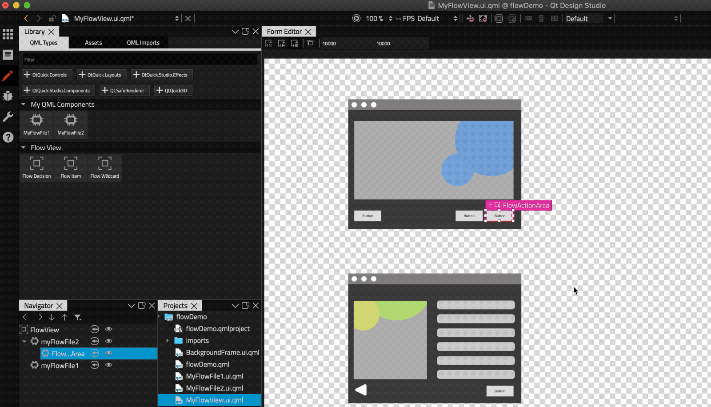Select MyFlowFile1 in My QML Components

coord(36,124)
